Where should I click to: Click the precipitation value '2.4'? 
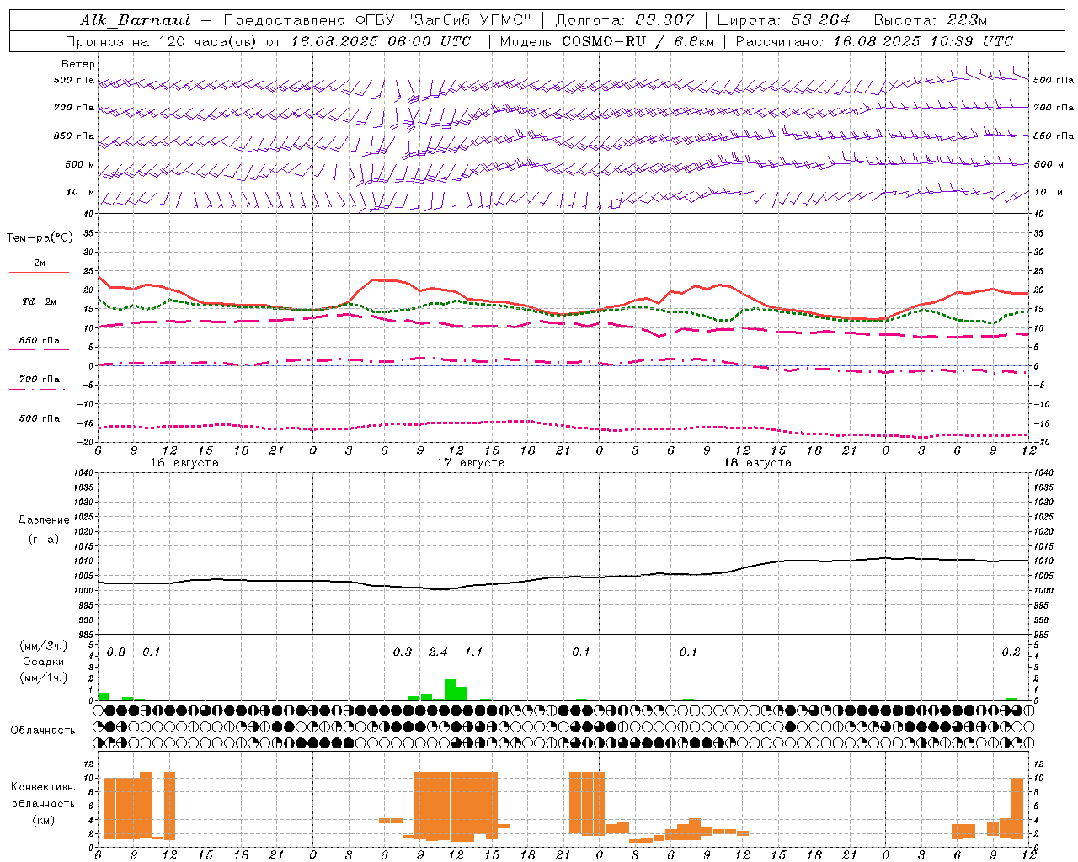tap(438, 652)
